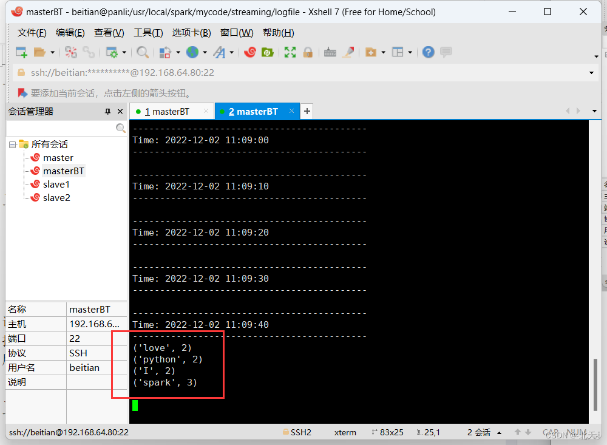
Task: Open dropdown next to globe encoding icon
Action: tap(205, 52)
